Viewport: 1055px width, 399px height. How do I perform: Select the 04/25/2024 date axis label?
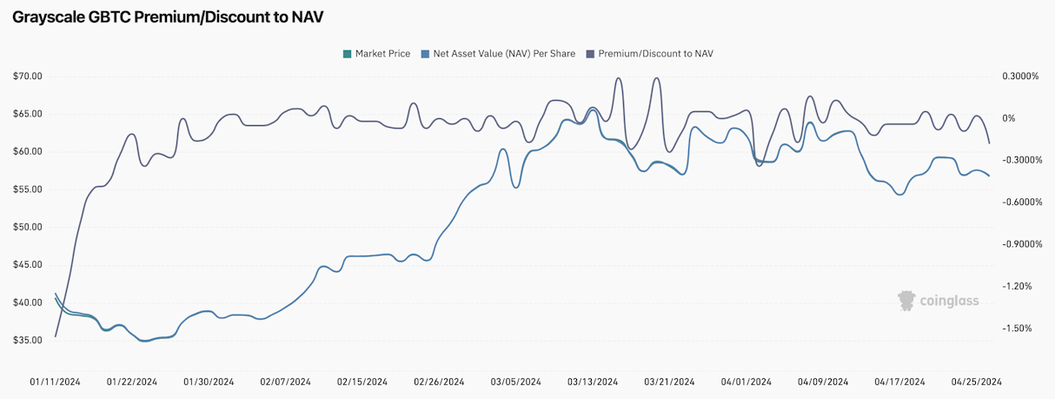[977, 382]
